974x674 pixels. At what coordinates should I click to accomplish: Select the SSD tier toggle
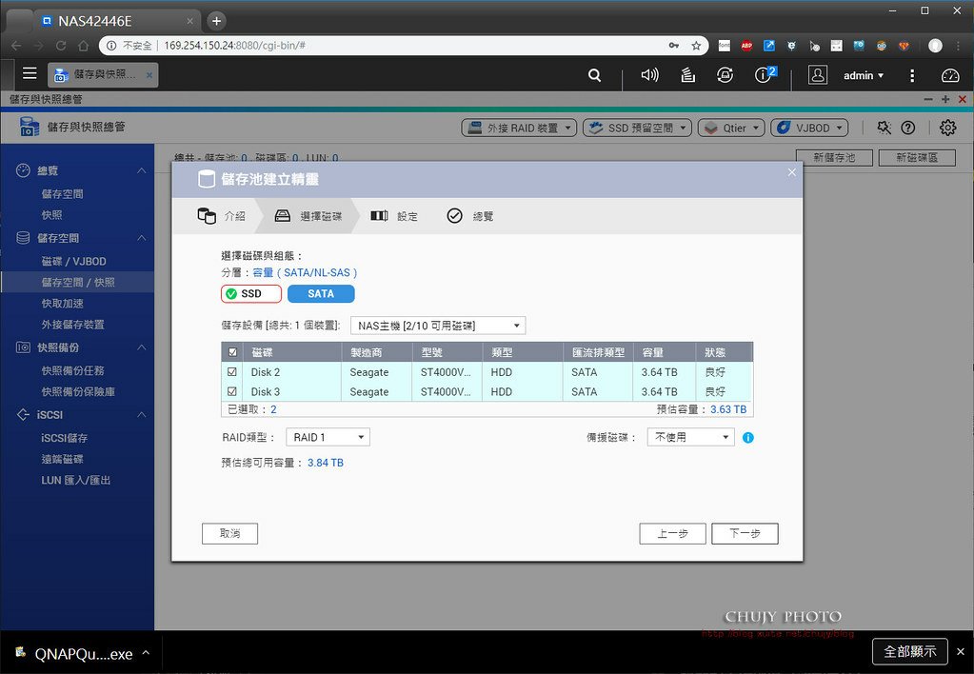coord(251,294)
